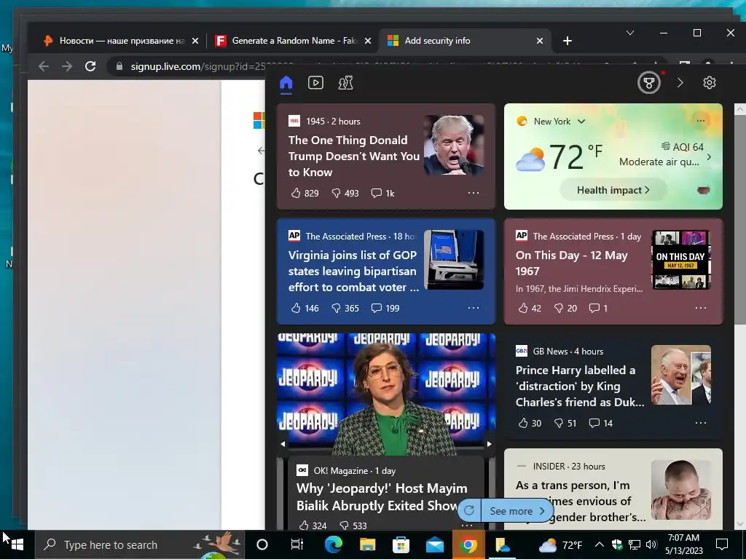Click the browser Forward arrow
The image size is (746, 559).
67,66
